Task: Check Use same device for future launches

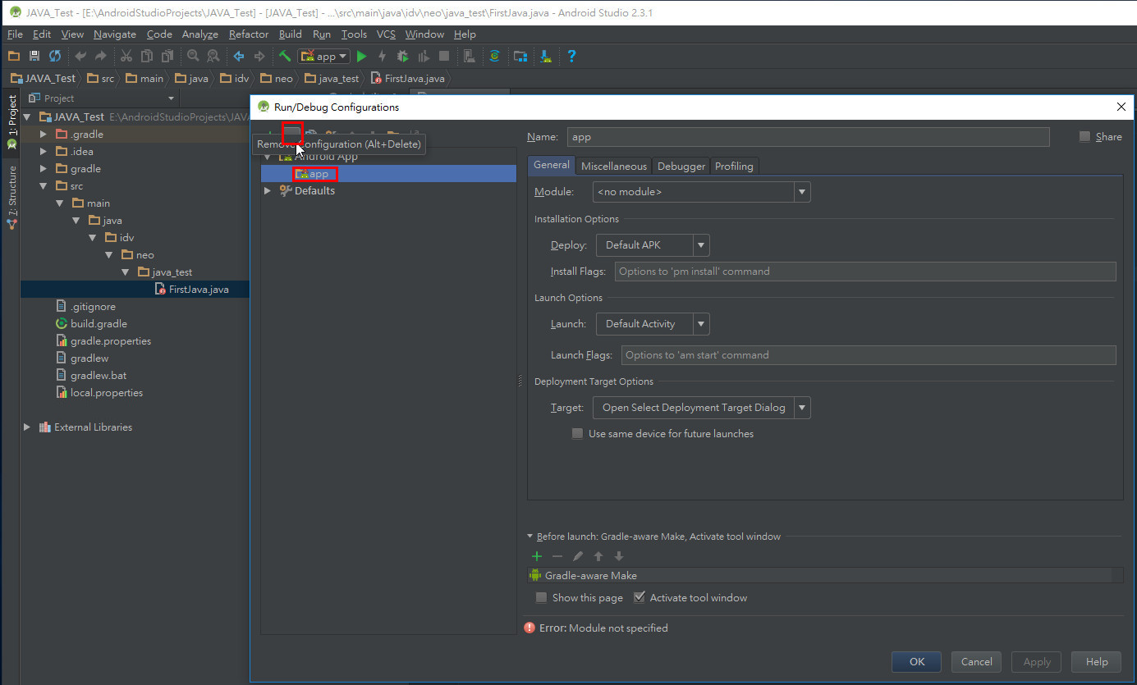Action: pyautogui.click(x=578, y=433)
